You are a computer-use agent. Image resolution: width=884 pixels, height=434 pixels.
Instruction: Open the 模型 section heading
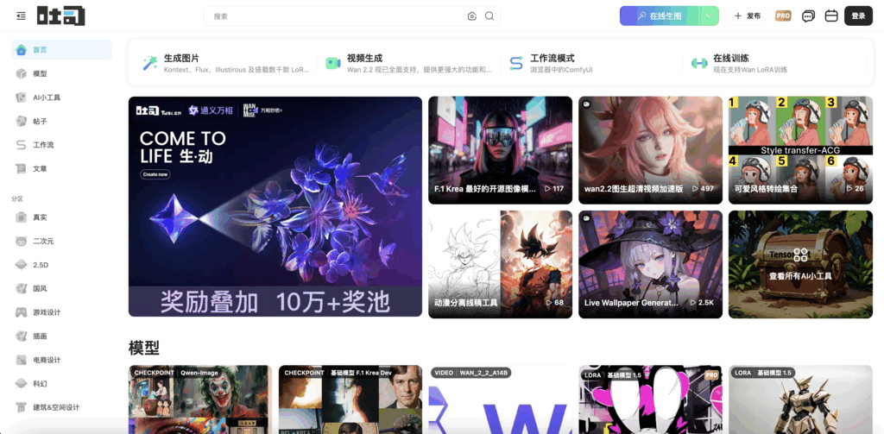[x=144, y=348]
